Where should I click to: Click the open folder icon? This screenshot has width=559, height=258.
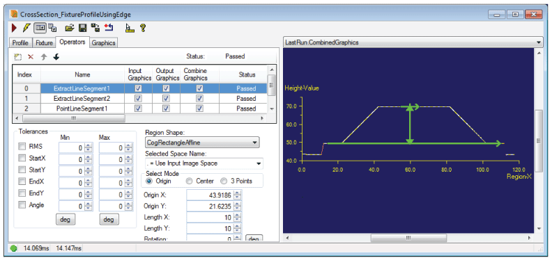(x=70, y=27)
